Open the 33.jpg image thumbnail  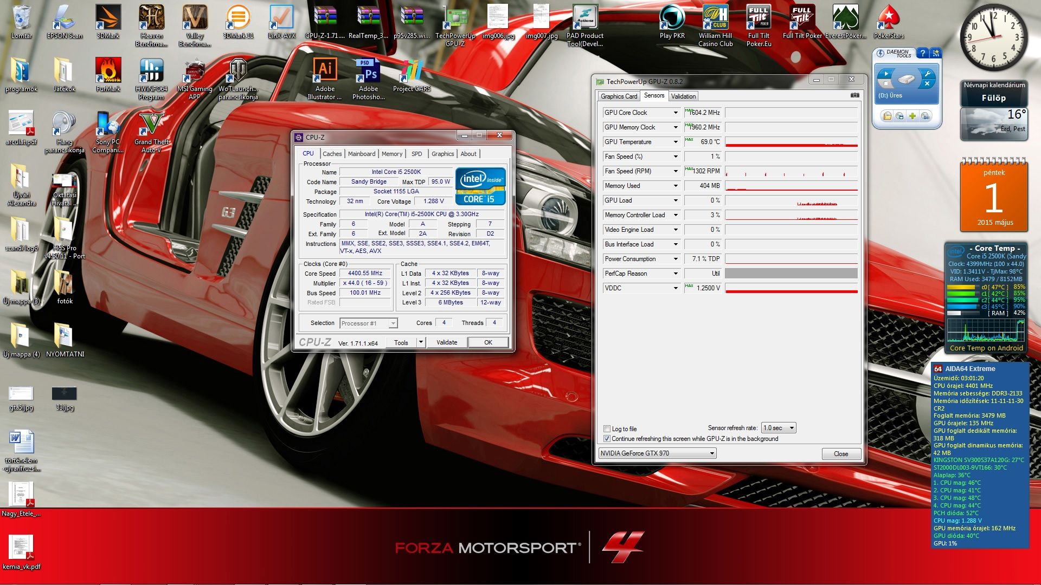coord(65,398)
